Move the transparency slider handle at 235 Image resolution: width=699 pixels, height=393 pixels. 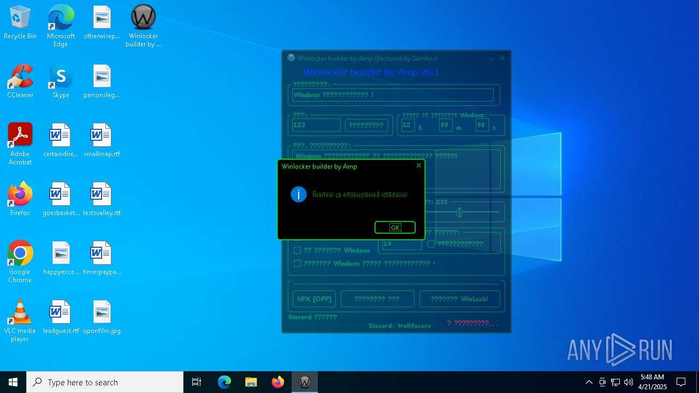(460, 212)
